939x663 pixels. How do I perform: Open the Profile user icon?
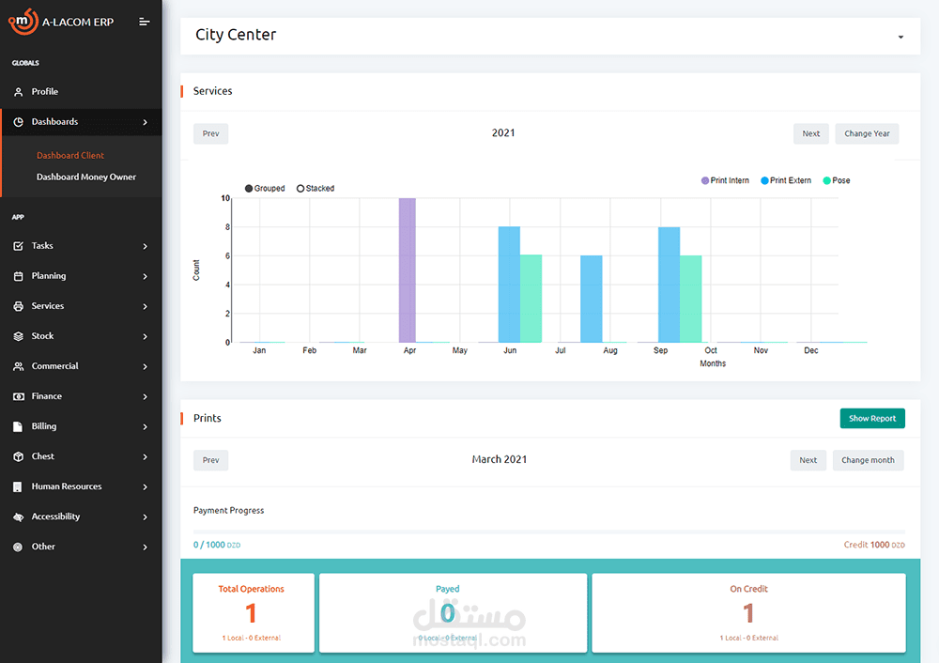pyautogui.click(x=19, y=92)
